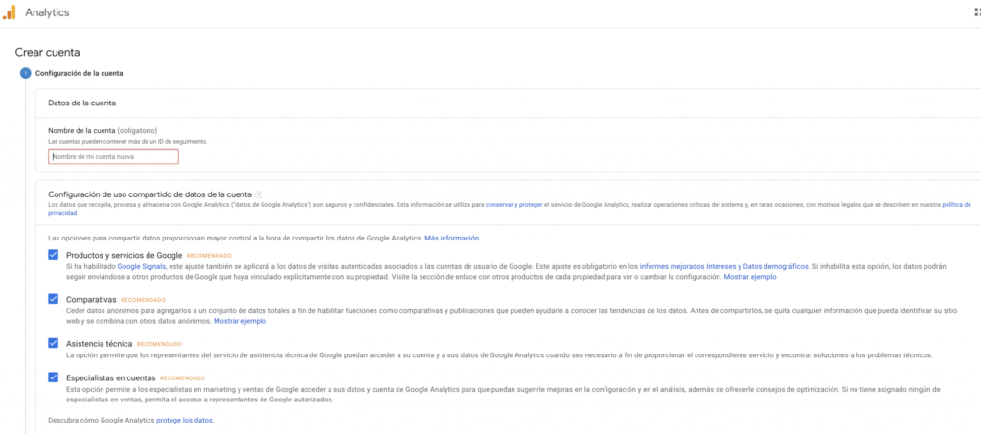
Task: Select the Configuración de la cuenta step
Action: click(x=79, y=73)
